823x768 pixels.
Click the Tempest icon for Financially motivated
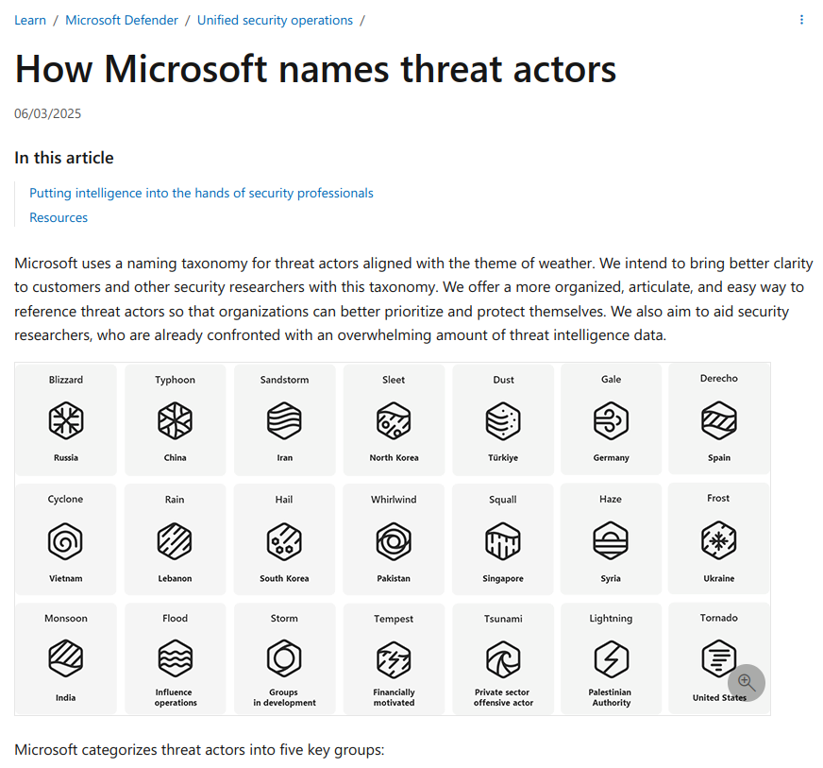[394, 659]
